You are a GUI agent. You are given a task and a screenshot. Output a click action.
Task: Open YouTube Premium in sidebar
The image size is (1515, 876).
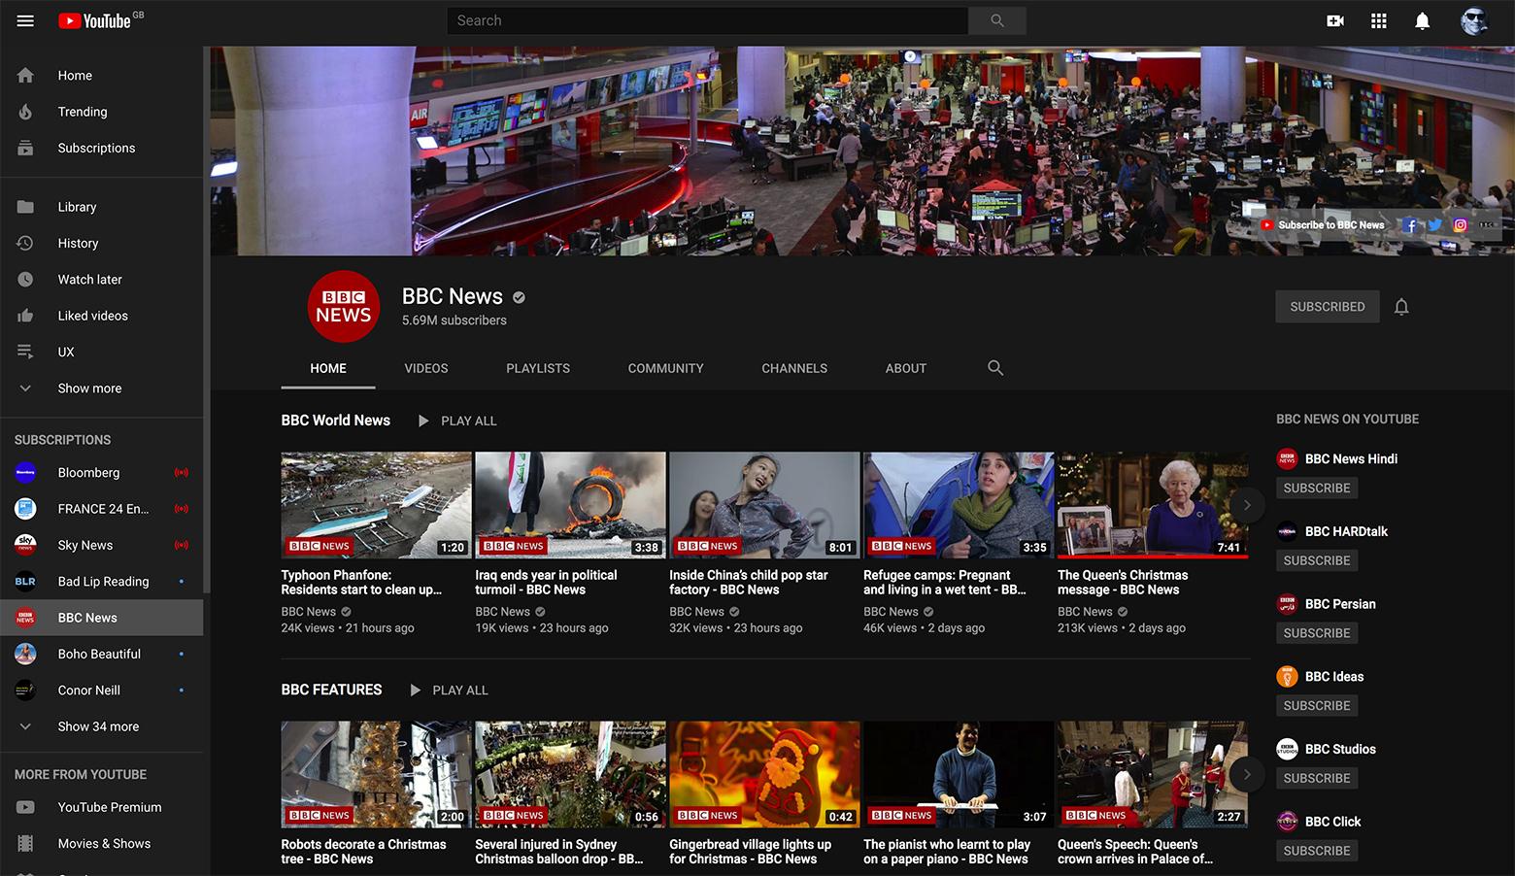tap(102, 807)
